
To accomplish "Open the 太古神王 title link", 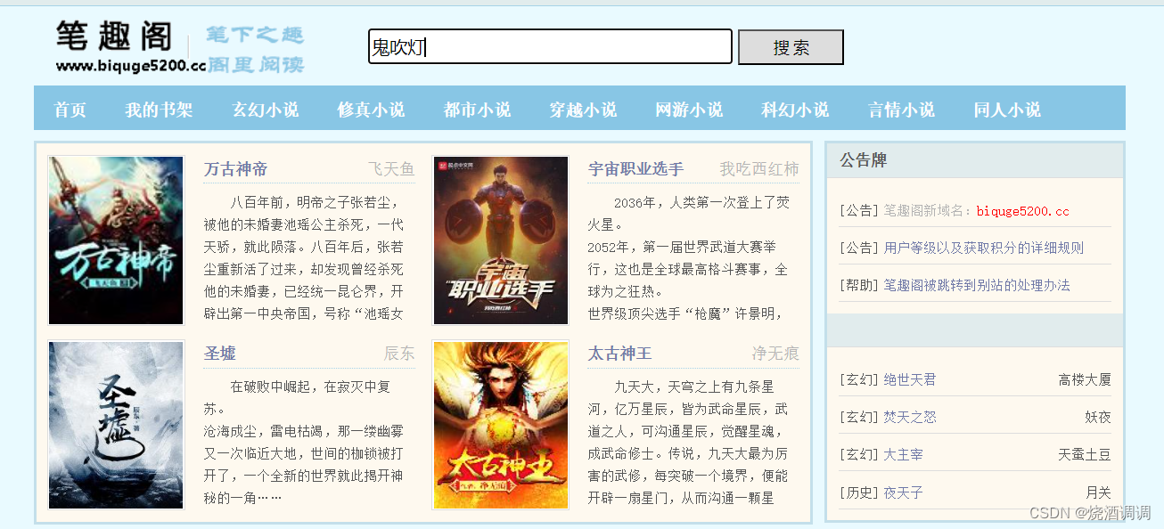I will tap(619, 354).
